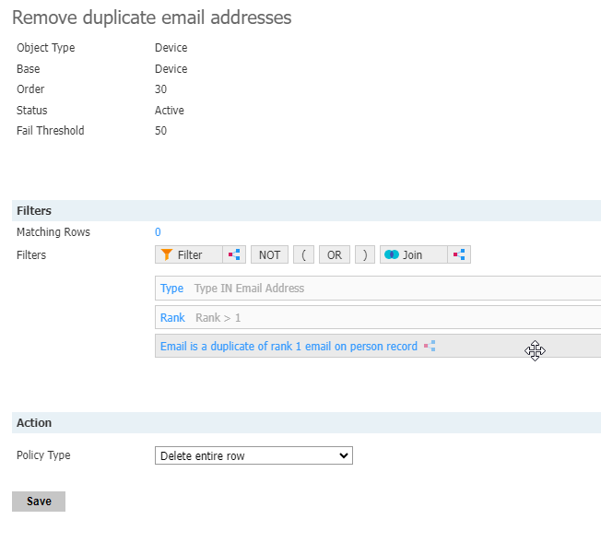This screenshot has width=601, height=543.
Task: Click the Object Type value Device
Action: tap(171, 48)
